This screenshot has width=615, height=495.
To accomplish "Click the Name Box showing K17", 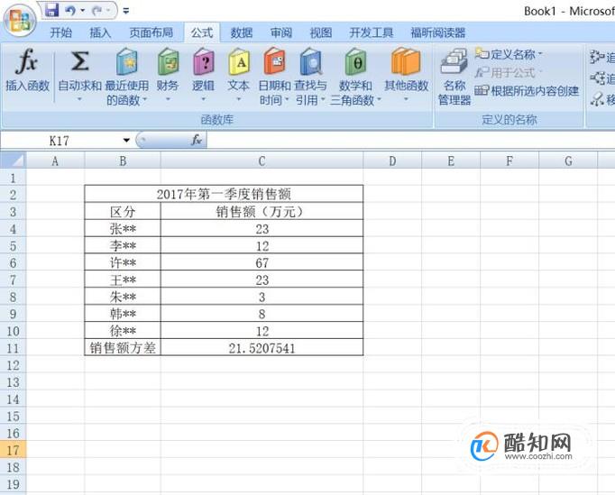I will pos(59,141).
